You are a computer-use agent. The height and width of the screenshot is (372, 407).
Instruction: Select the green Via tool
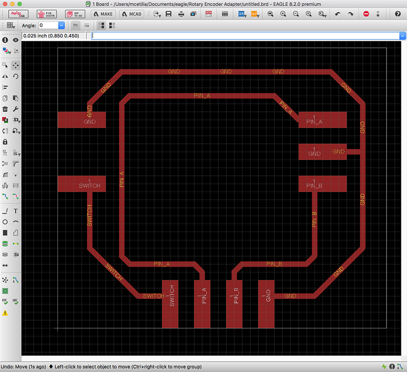click(x=5, y=243)
